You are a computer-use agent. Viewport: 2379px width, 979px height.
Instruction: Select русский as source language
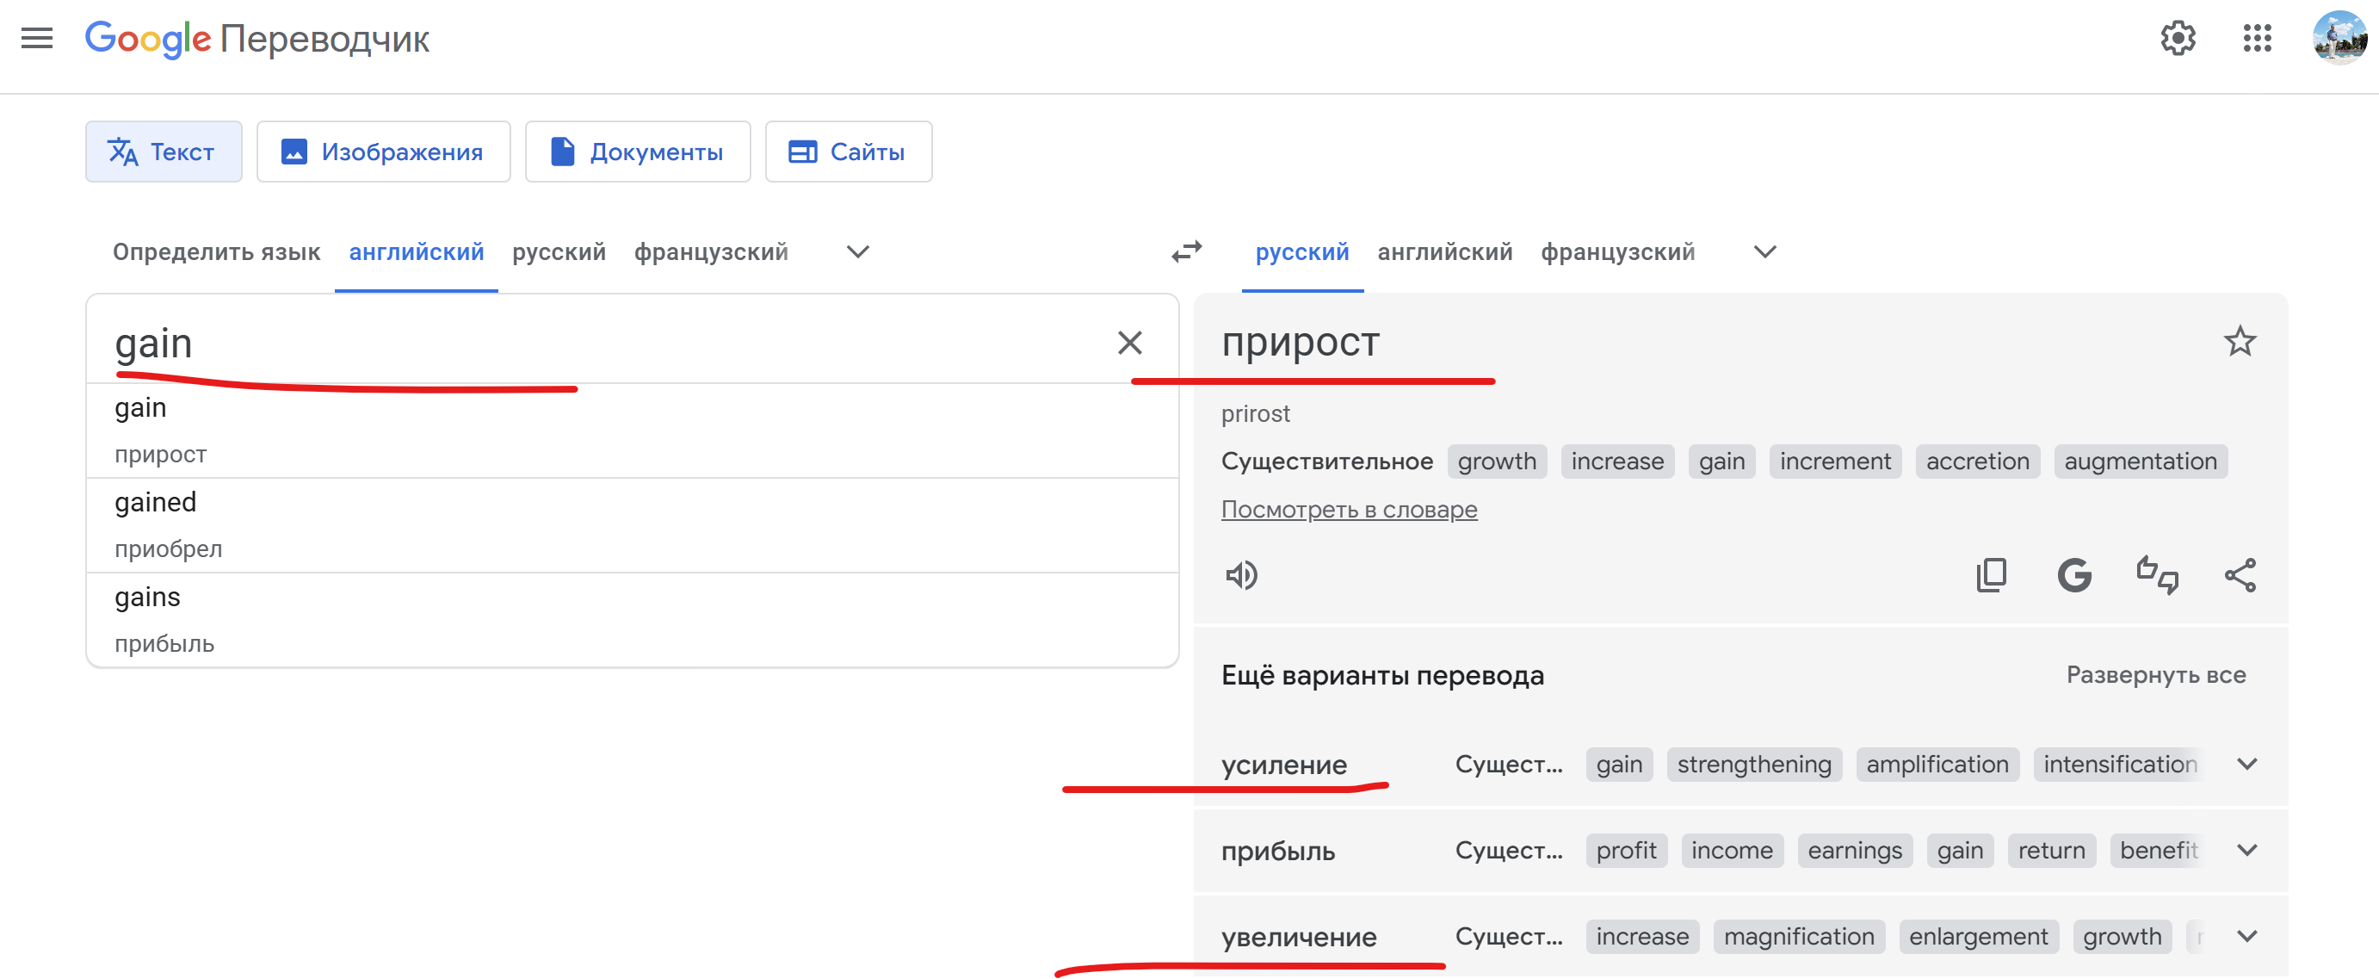coord(559,252)
